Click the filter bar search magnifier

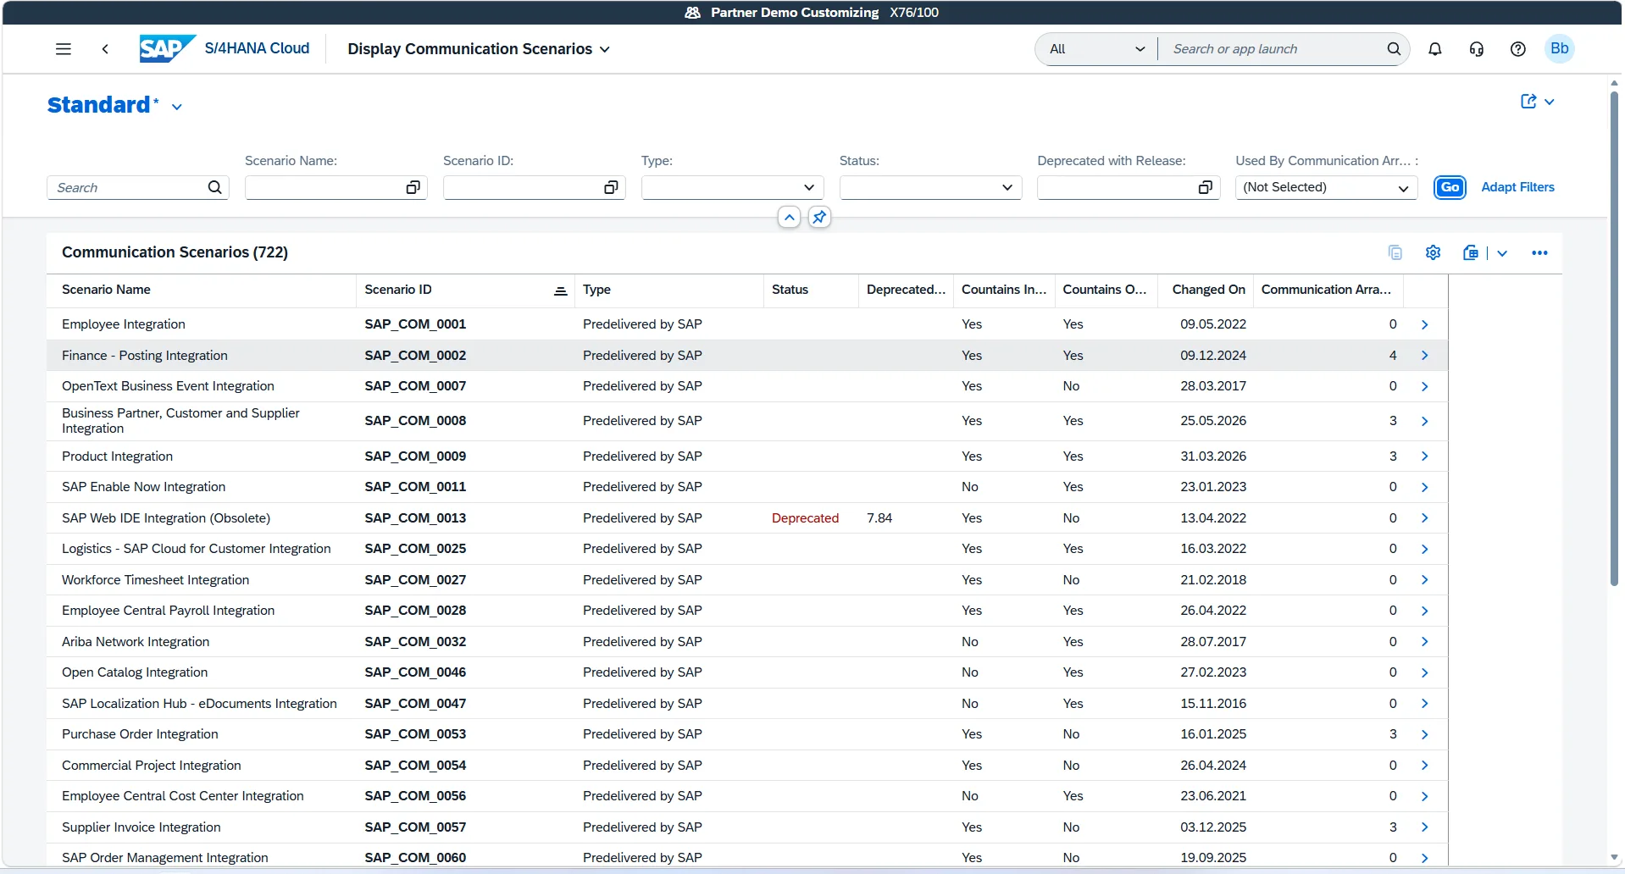(215, 187)
